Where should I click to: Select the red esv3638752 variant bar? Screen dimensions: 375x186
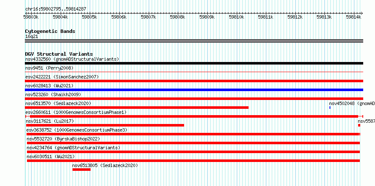tap(193, 134)
